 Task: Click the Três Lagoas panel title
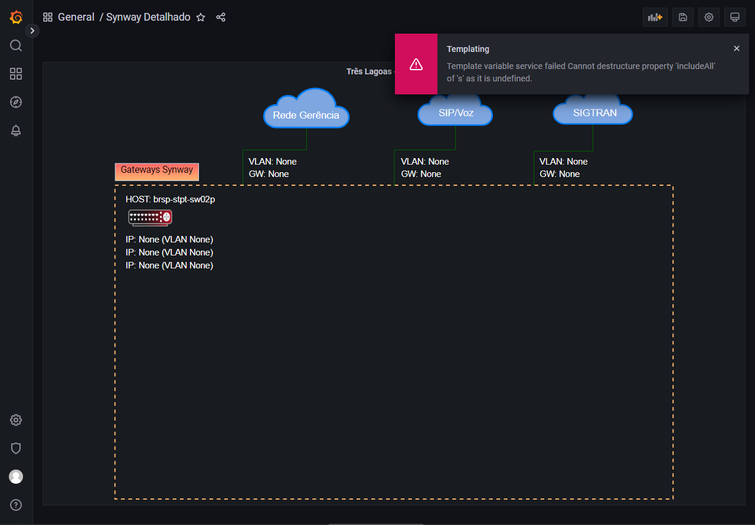[x=369, y=71]
